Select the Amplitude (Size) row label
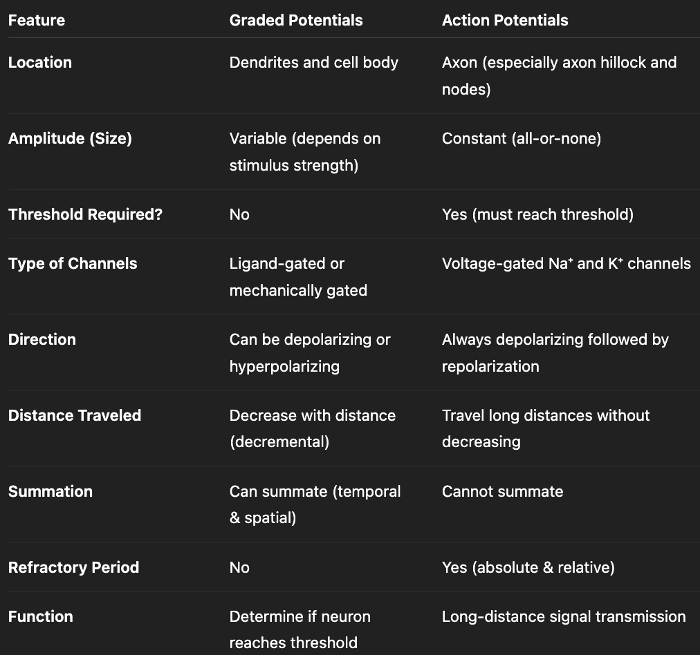This screenshot has width=700, height=655. [70, 138]
